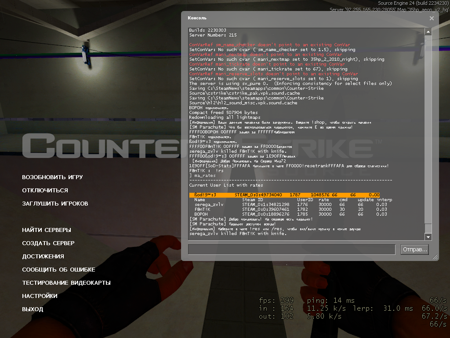Click the '] ma_rates' command line

(x=202, y=176)
